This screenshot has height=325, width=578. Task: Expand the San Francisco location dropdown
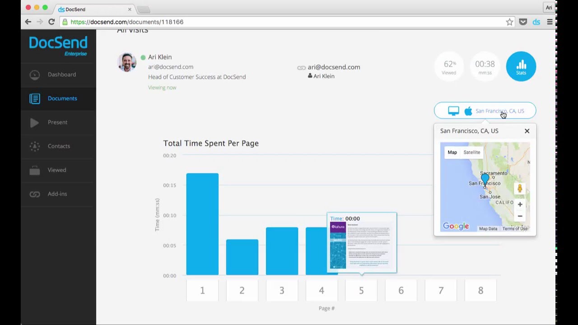(499, 111)
